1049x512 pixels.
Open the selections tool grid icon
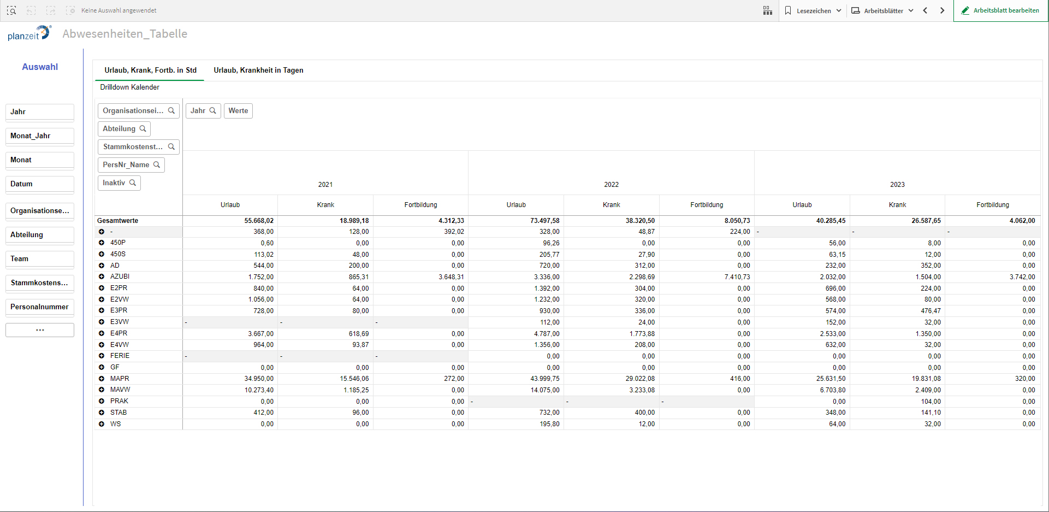[767, 10]
